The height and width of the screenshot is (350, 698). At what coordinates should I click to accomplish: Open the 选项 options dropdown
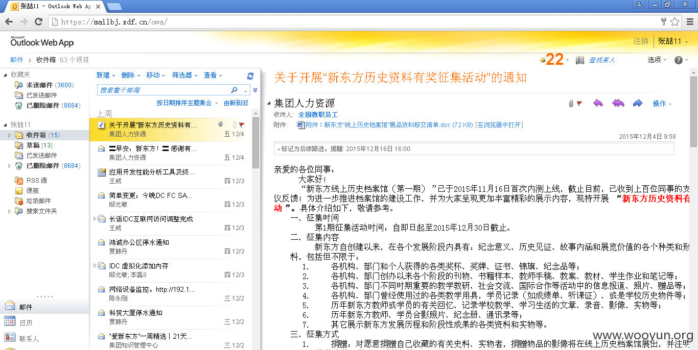tap(657, 60)
